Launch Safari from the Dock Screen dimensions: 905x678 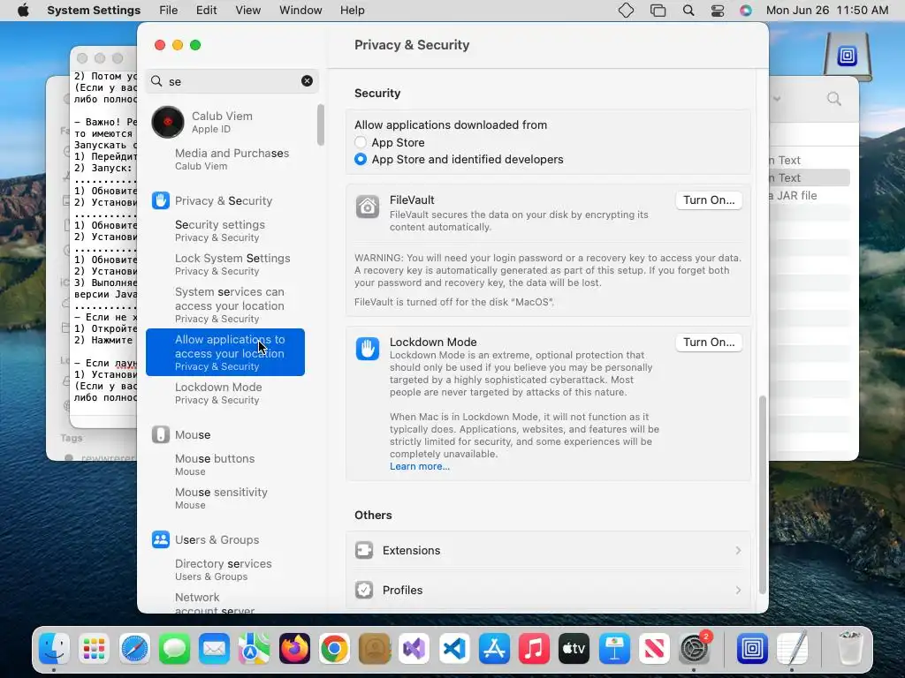(134, 649)
